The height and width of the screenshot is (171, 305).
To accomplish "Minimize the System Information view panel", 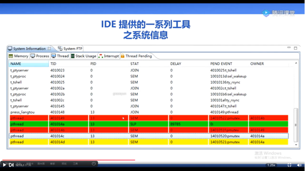I will pos(289,47).
